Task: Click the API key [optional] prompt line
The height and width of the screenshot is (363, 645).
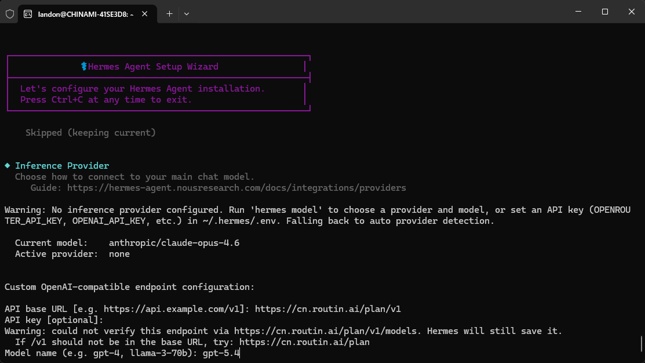Action: (x=54, y=320)
